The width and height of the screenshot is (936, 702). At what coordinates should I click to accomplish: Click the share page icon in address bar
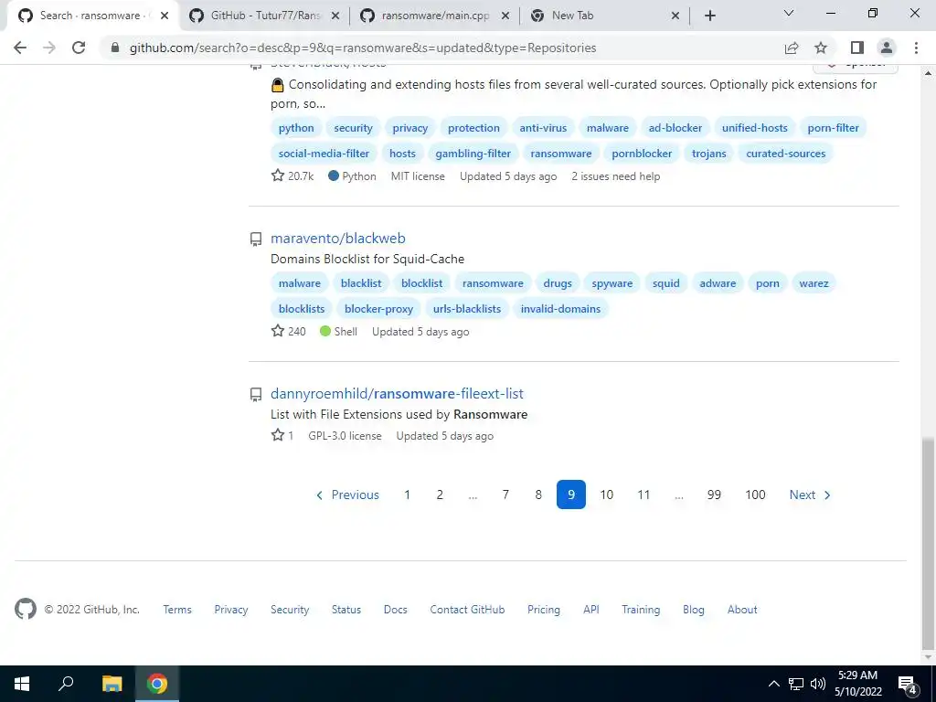(792, 48)
